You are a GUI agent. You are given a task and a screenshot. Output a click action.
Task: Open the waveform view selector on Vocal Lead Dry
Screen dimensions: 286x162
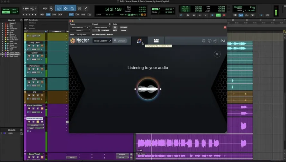click(35, 125)
